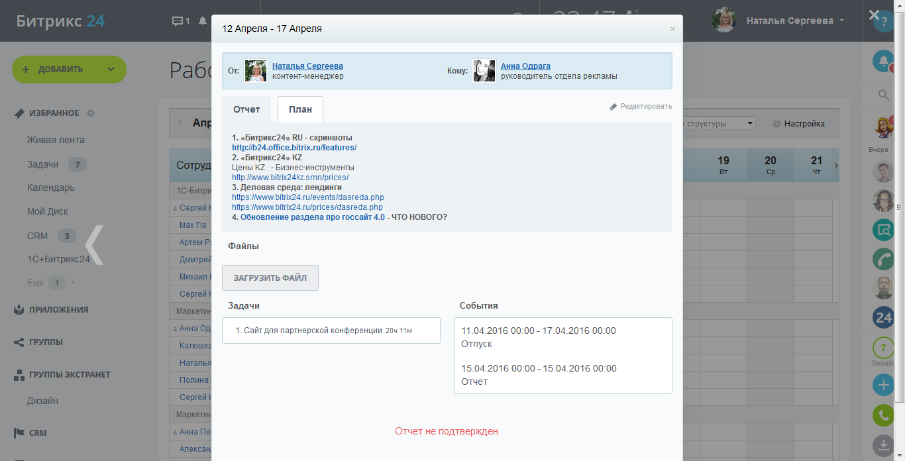Open Наталья Сергеева profile link in report
Viewport: 905px width, 461px height.
point(307,66)
